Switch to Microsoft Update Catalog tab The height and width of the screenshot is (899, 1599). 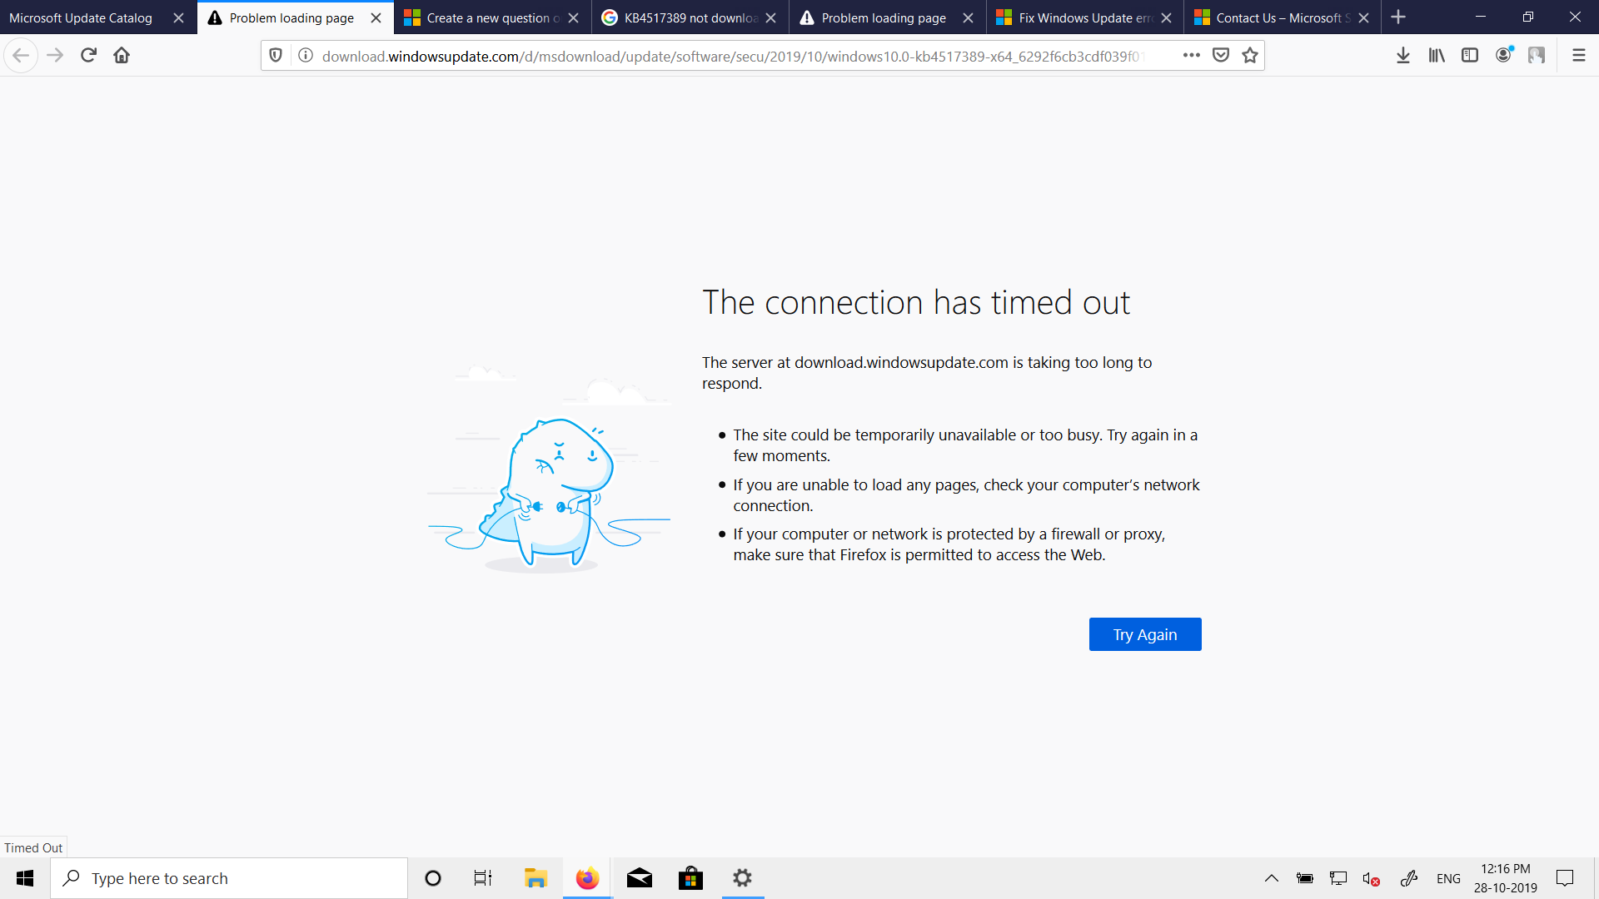tap(81, 17)
